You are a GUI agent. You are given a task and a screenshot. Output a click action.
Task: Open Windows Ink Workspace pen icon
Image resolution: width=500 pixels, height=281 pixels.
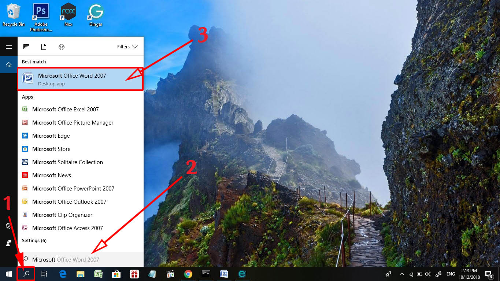[x=438, y=274]
